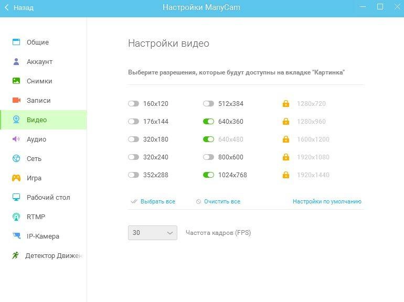This screenshot has width=404, height=302.
Task: Turn on the 800x600 resolution switch
Action: tap(208, 157)
